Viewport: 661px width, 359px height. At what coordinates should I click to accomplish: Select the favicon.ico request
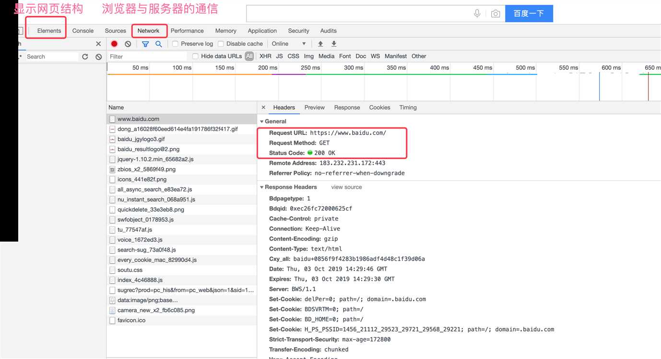point(182,320)
